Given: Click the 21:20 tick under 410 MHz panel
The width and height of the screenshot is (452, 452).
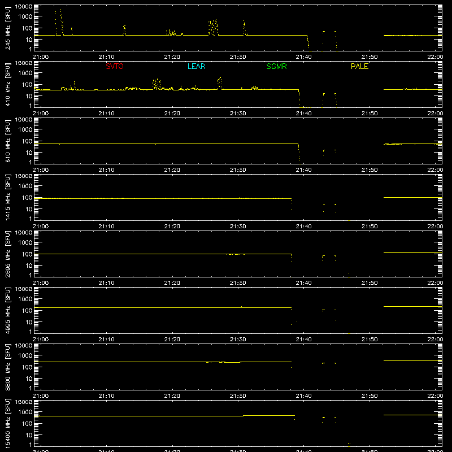Looking at the screenshot, I should tap(172, 114).
